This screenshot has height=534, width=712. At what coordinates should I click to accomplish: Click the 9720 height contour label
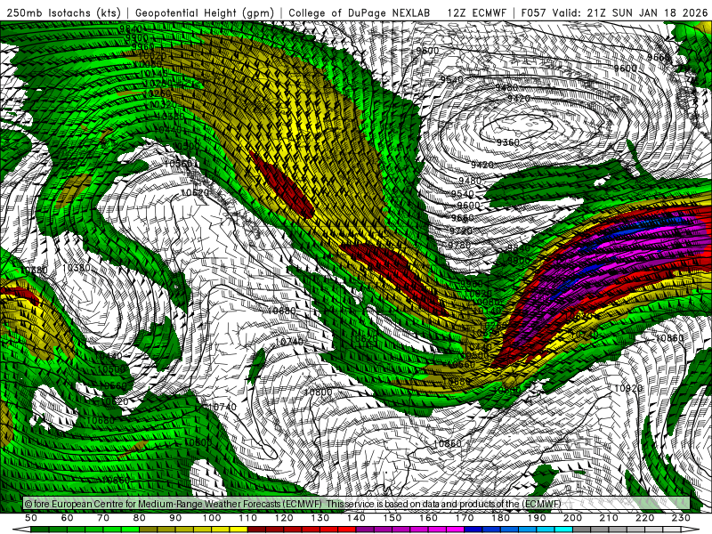[461, 231]
